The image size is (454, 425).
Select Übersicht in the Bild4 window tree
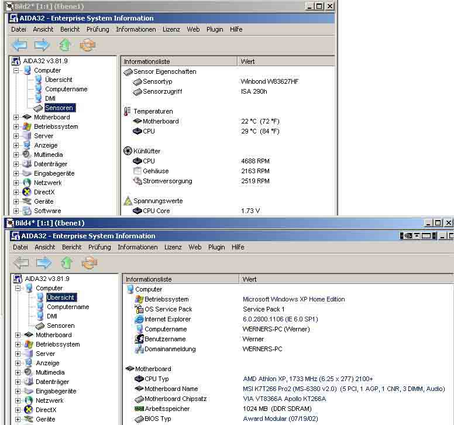[61, 297]
